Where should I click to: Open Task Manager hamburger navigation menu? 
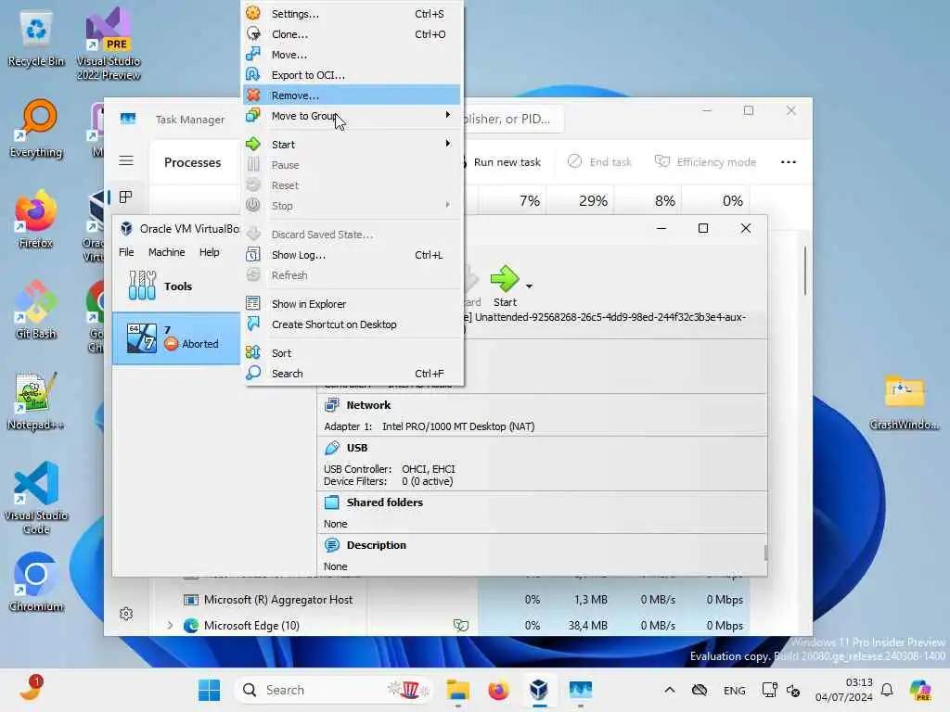[x=126, y=160]
